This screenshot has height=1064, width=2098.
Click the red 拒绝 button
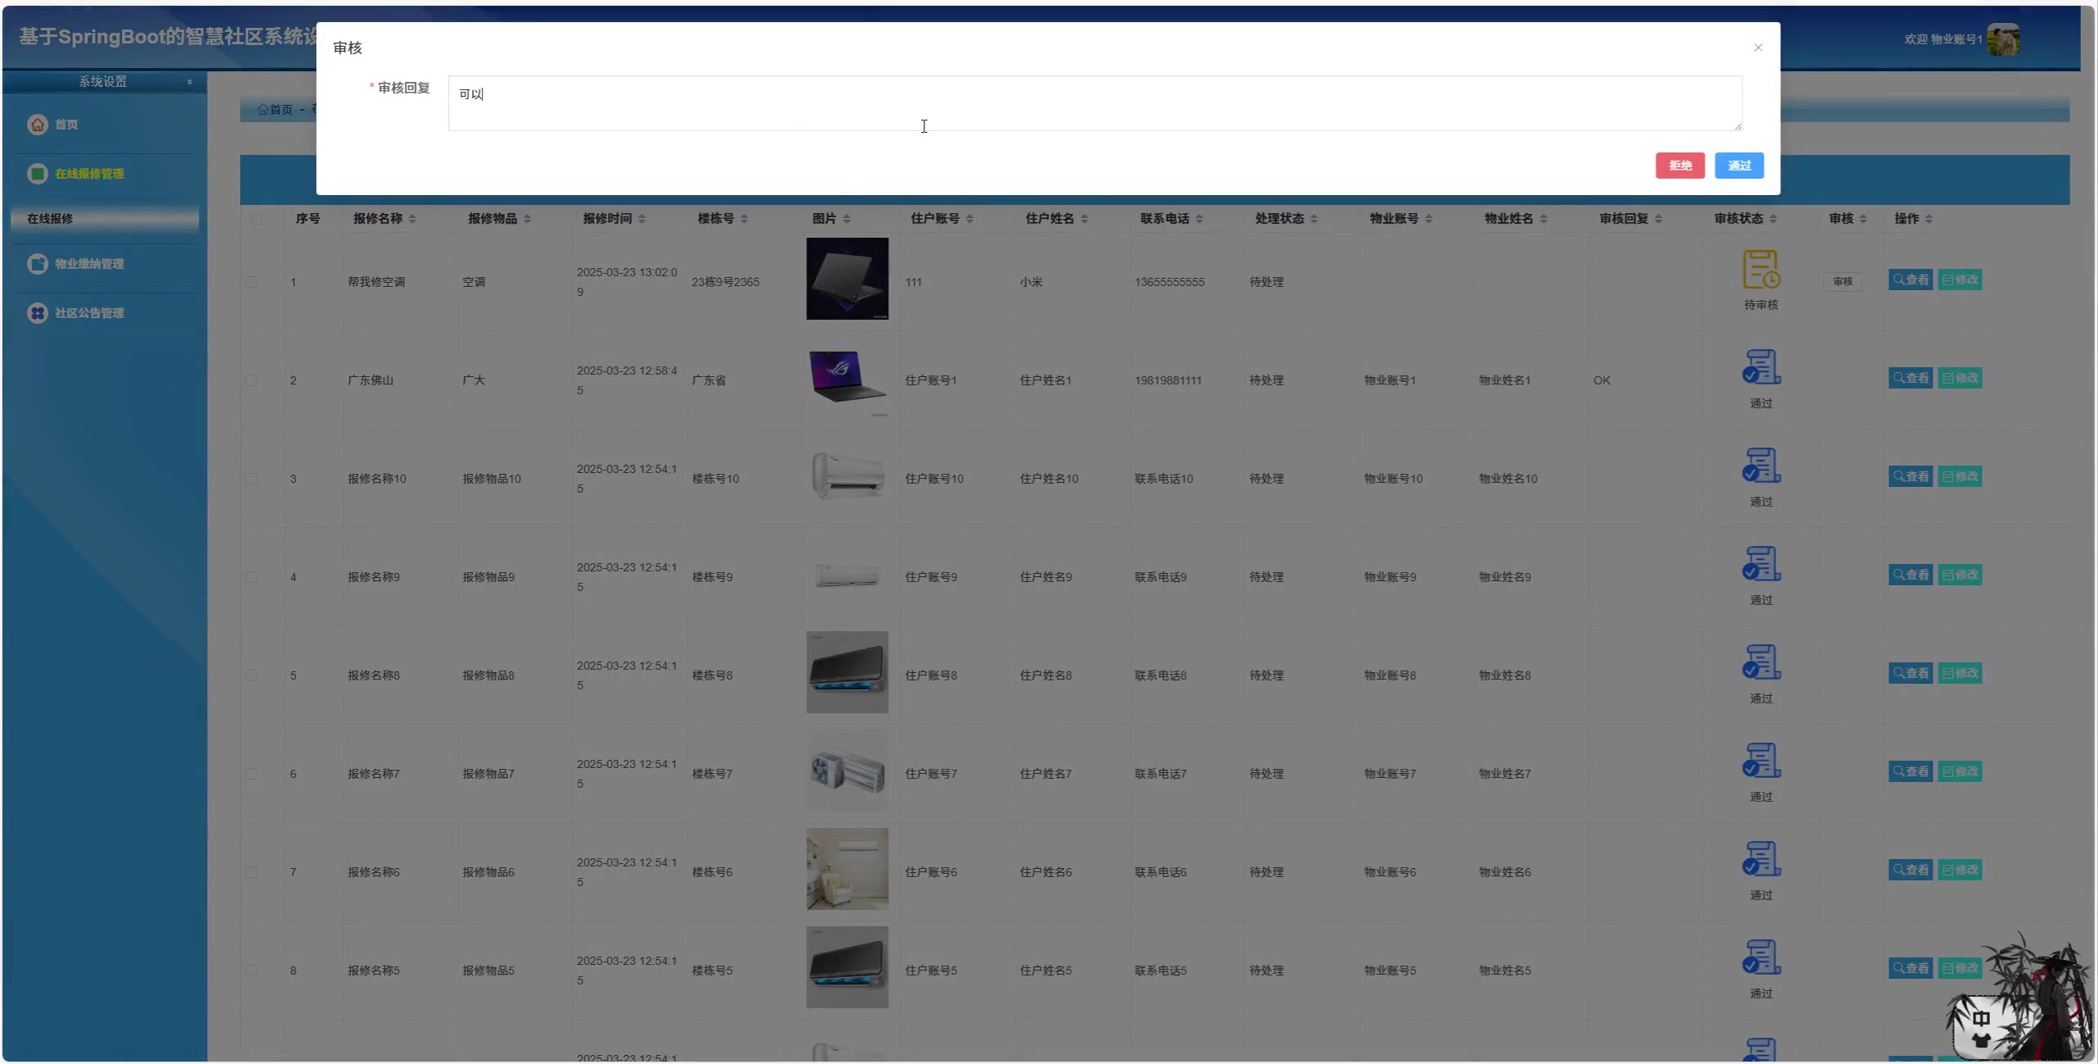1679,166
